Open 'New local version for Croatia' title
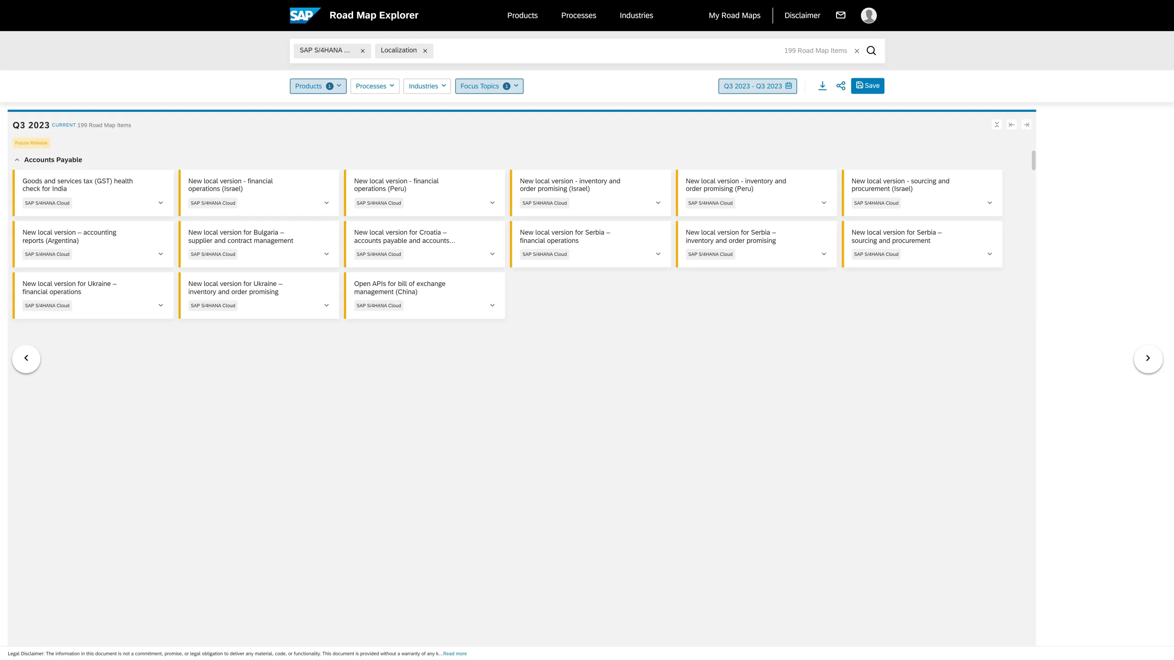The height and width of the screenshot is (660, 1174). point(404,236)
